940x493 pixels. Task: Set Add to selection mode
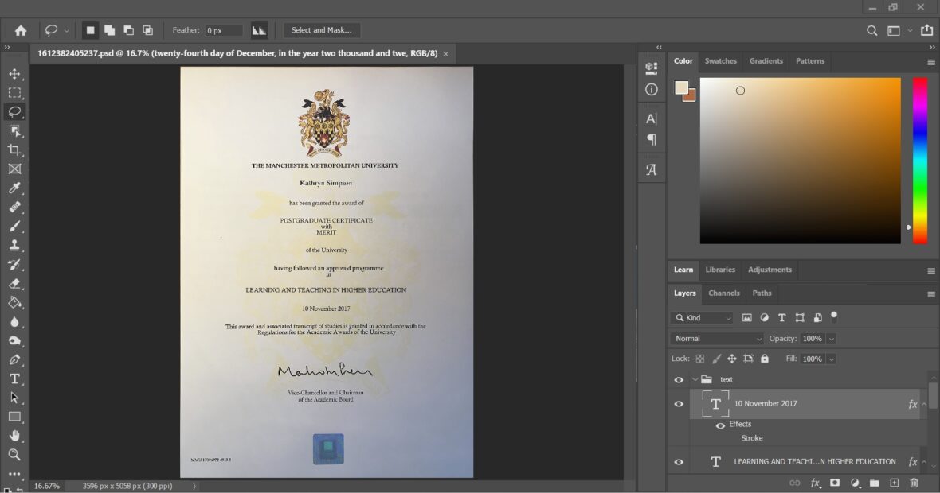click(x=109, y=30)
